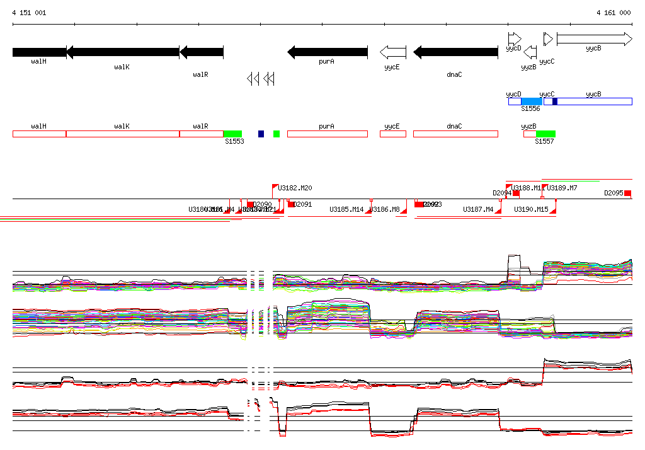Select the U3187.M4 label
Image resolution: width=645 pixels, height=450 pixels.
point(478,210)
